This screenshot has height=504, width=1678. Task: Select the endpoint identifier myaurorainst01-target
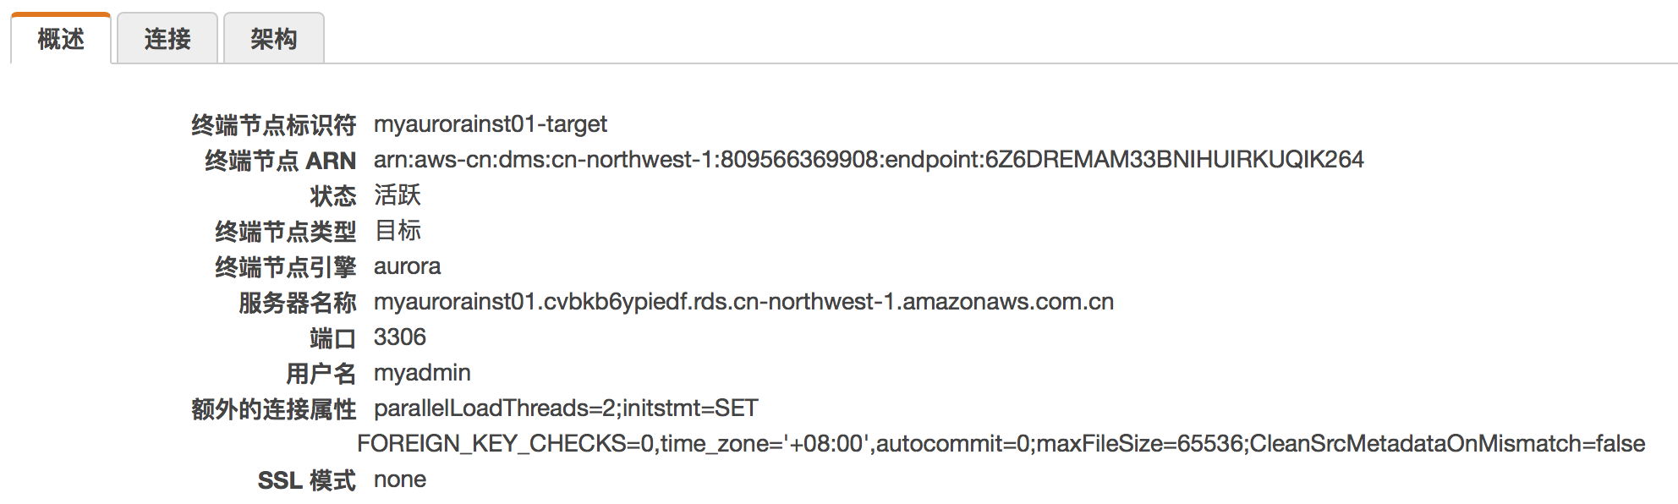coord(491,124)
